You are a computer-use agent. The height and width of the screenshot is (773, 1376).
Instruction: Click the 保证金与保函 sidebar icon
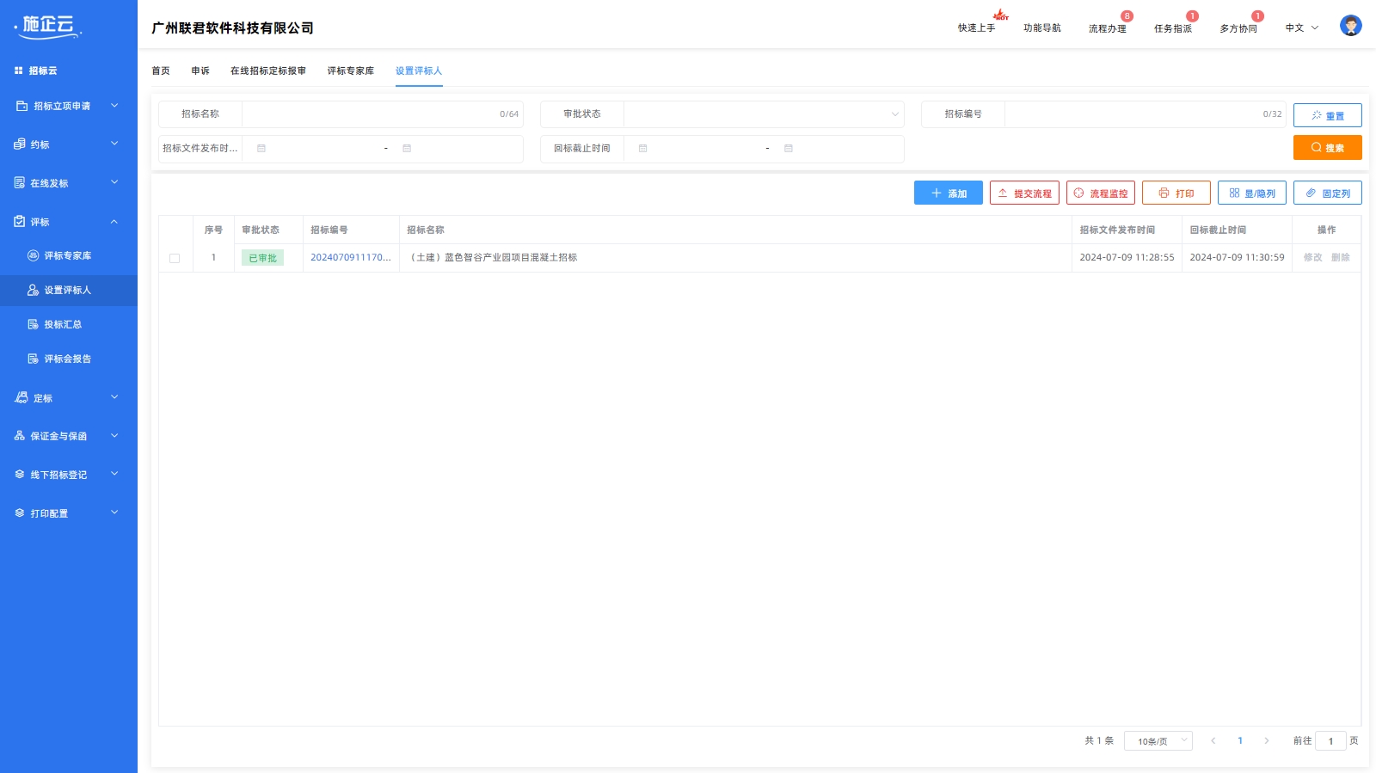pyautogui.click(x=19, y=436)
